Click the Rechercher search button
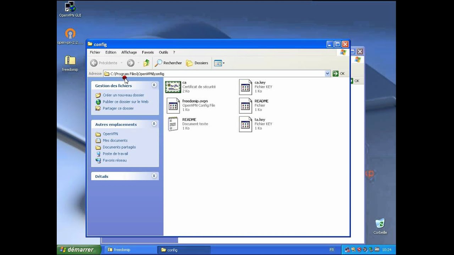The width and height of the screenshot is (454, 255). click(x=168, y=63)
